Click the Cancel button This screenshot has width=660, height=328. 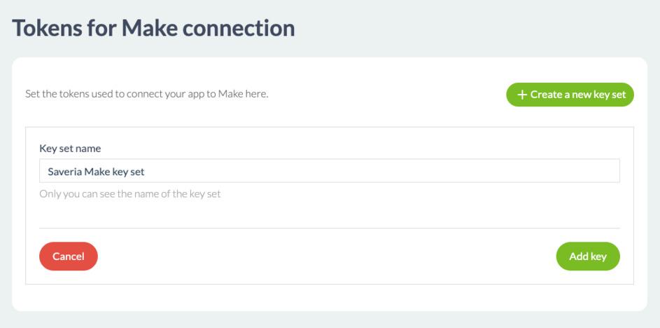[69, 257]
